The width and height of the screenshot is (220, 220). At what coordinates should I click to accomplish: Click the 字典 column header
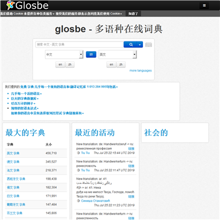(x=10, y=145)
